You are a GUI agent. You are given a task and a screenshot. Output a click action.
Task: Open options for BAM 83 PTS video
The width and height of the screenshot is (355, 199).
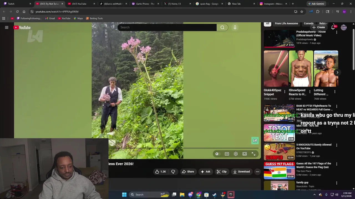(337, 106)
